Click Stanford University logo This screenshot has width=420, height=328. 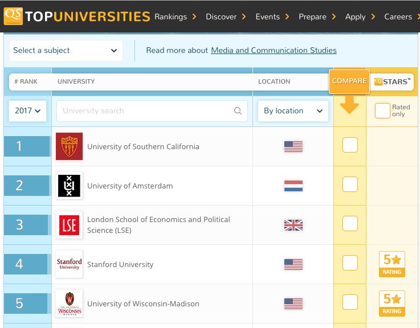point(69,264)
